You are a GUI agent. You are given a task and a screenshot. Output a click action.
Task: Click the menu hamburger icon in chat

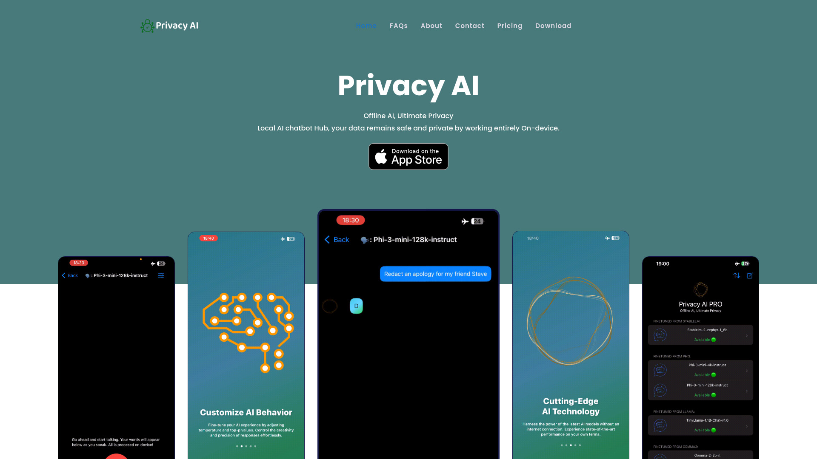tap(161, 275)
